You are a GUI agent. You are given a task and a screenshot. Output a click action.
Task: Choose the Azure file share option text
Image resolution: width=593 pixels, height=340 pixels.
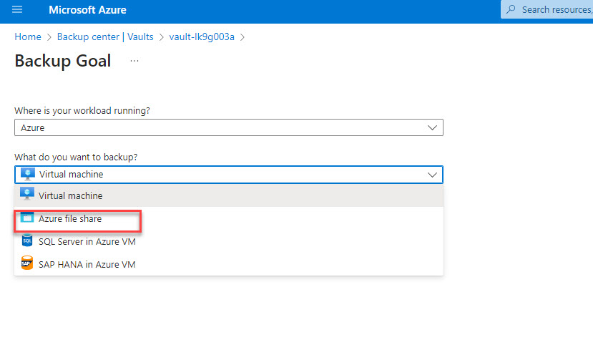click(70, 218)
